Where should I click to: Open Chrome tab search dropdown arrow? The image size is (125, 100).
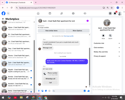click(2, 2)
